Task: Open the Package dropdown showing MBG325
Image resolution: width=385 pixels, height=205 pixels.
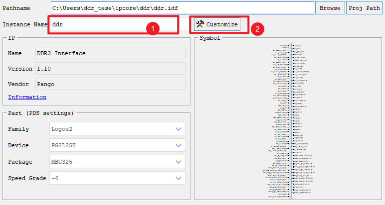Action: (x=117, y=162)
